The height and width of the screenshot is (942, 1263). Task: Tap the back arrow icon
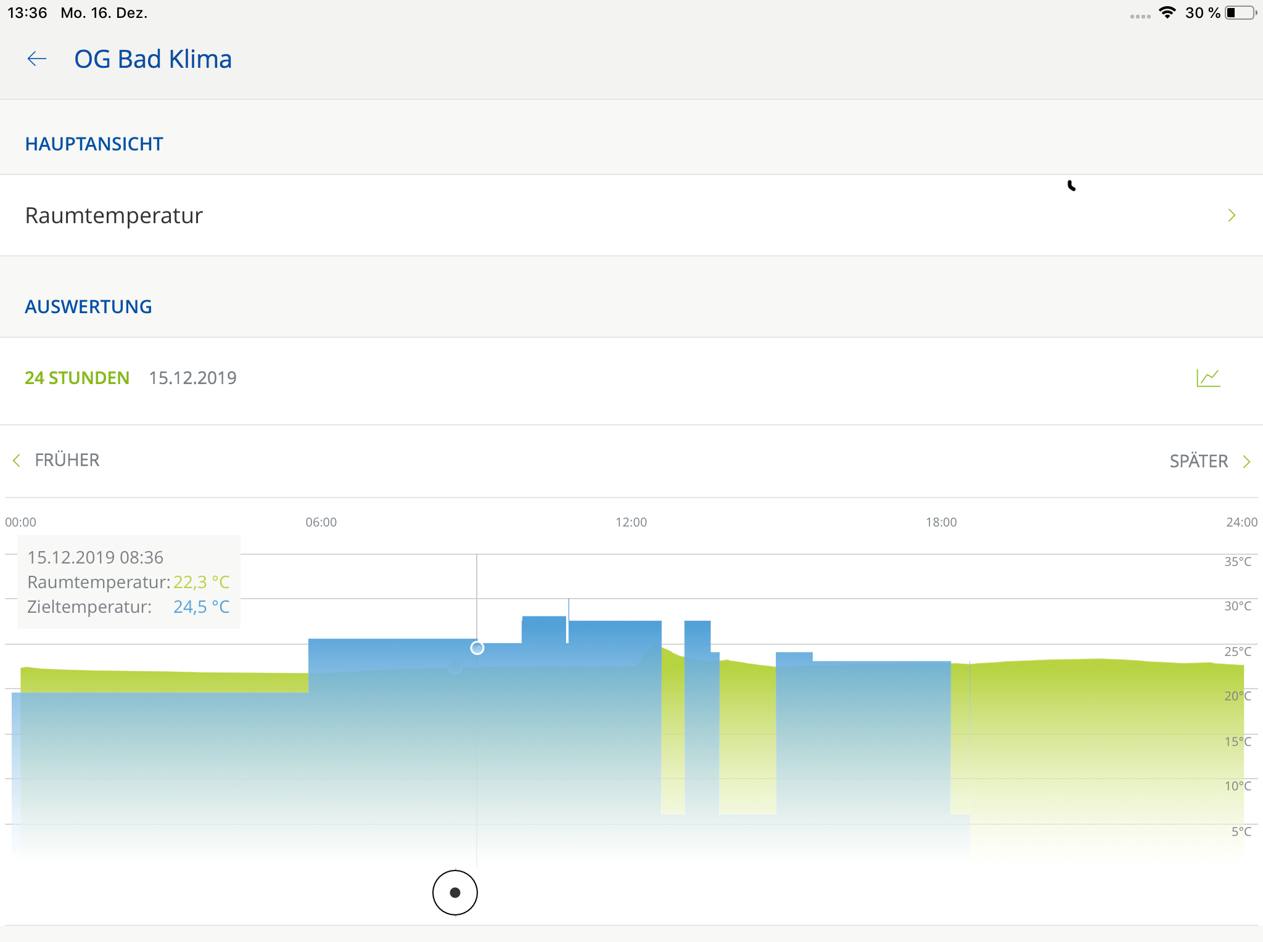pyautogui.click(x=37, y=59)
